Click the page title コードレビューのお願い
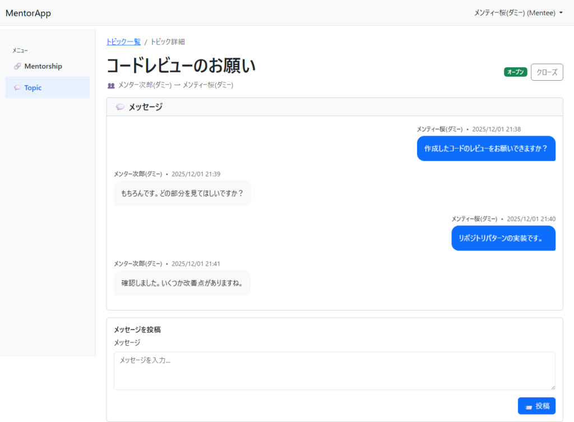 pyautogui.click(x=181, y=66)
